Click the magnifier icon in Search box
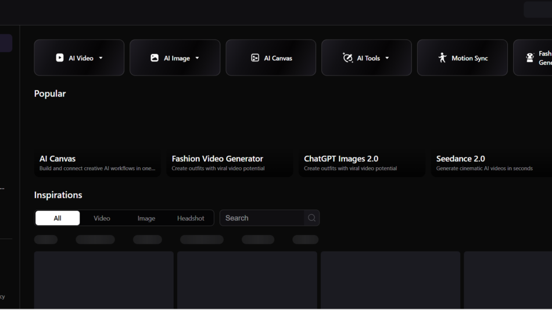This screenshot has height=310, width=552. 311,218
